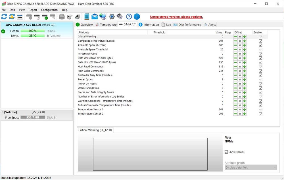This screenshot has height=180, width=284.
Task: Uncheck Enable for Power On Hours
Action: click(260, 84)
